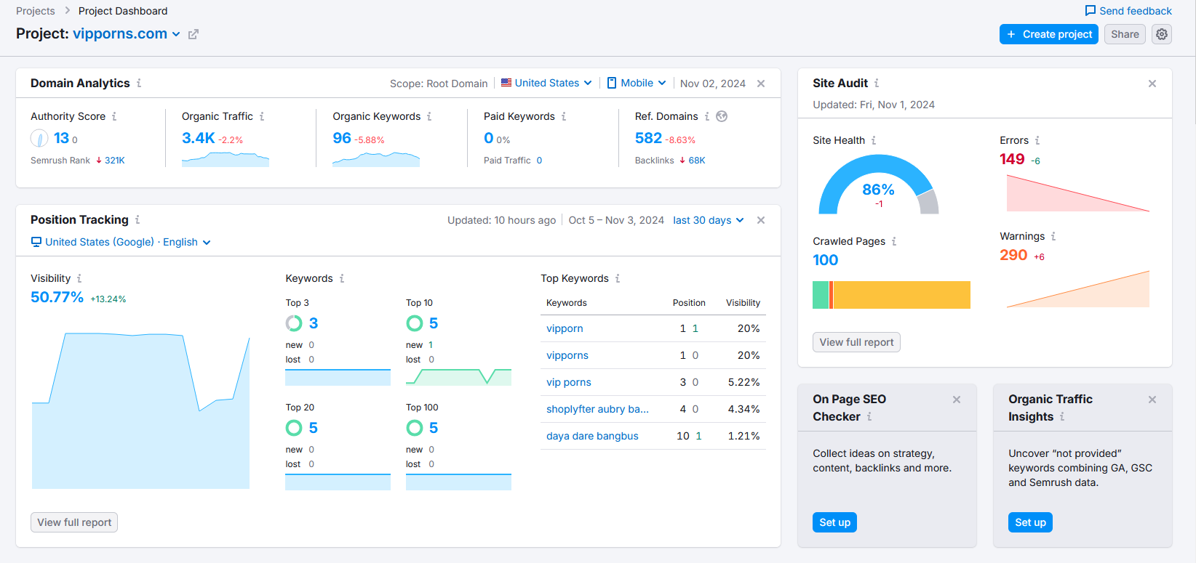The height and width of the screenshot is (563, 1196).
Task: Open United States (Google) English campaign dropdown
Action: pyautogui.click(x=121, y=242)
